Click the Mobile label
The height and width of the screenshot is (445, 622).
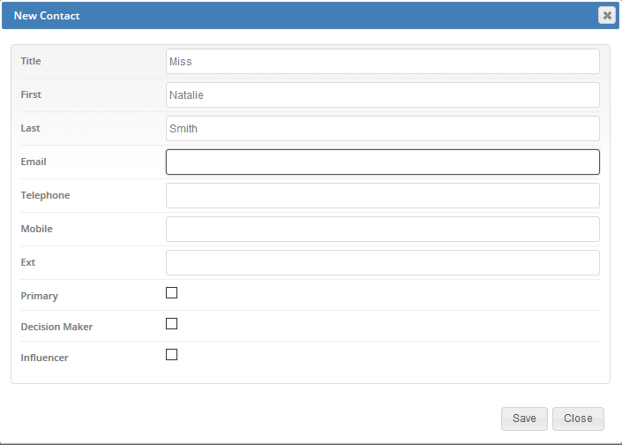[36, 229]
